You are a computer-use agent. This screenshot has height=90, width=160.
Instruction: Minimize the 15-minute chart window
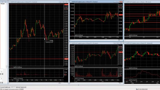[x=115, y=43]
